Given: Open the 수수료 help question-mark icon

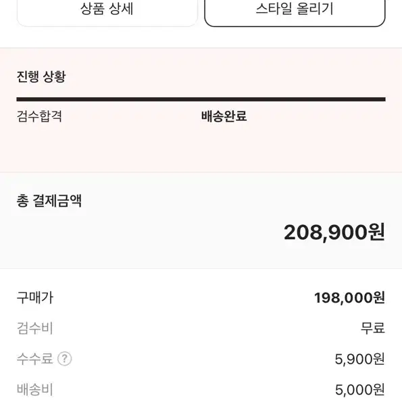Looking at the screenshot, I should [x=64, y=359].
